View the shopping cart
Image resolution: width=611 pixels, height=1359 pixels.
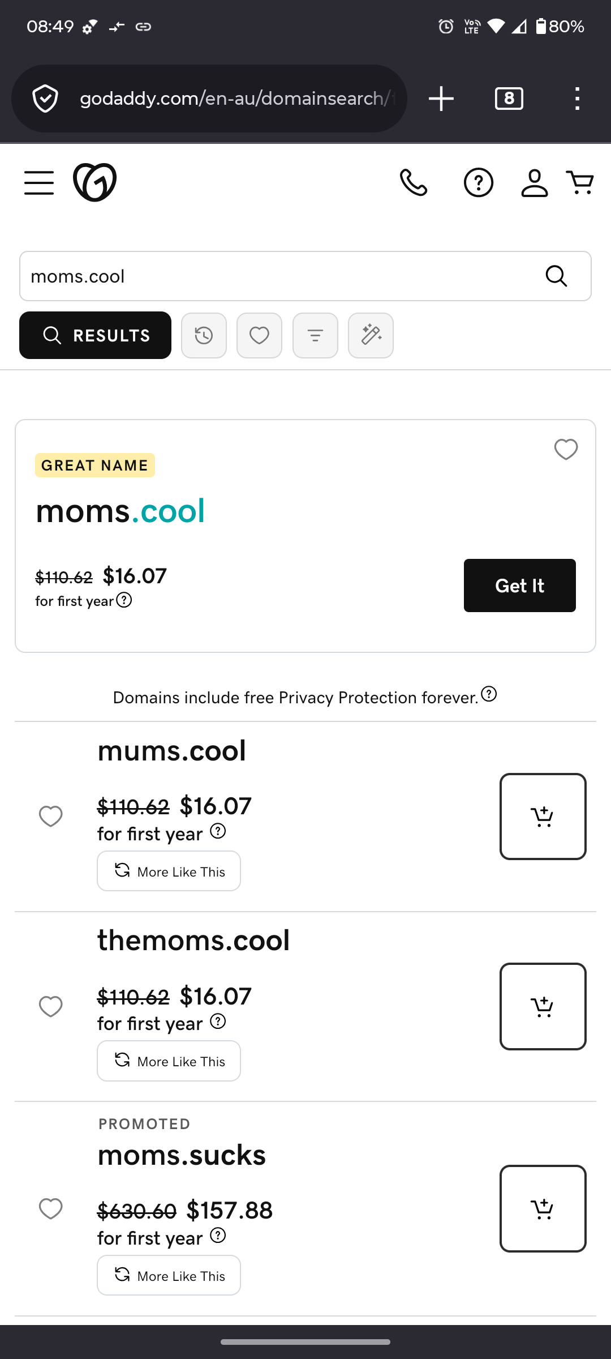580,183
